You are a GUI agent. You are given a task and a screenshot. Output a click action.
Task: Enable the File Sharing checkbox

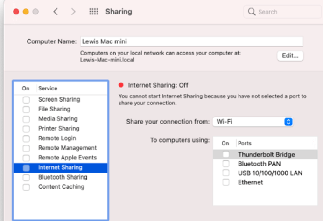[x=26, y=109]
